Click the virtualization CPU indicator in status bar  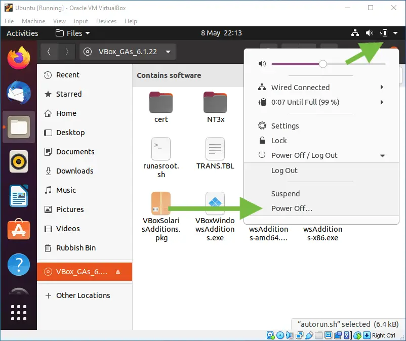click(x=348, y=335)
